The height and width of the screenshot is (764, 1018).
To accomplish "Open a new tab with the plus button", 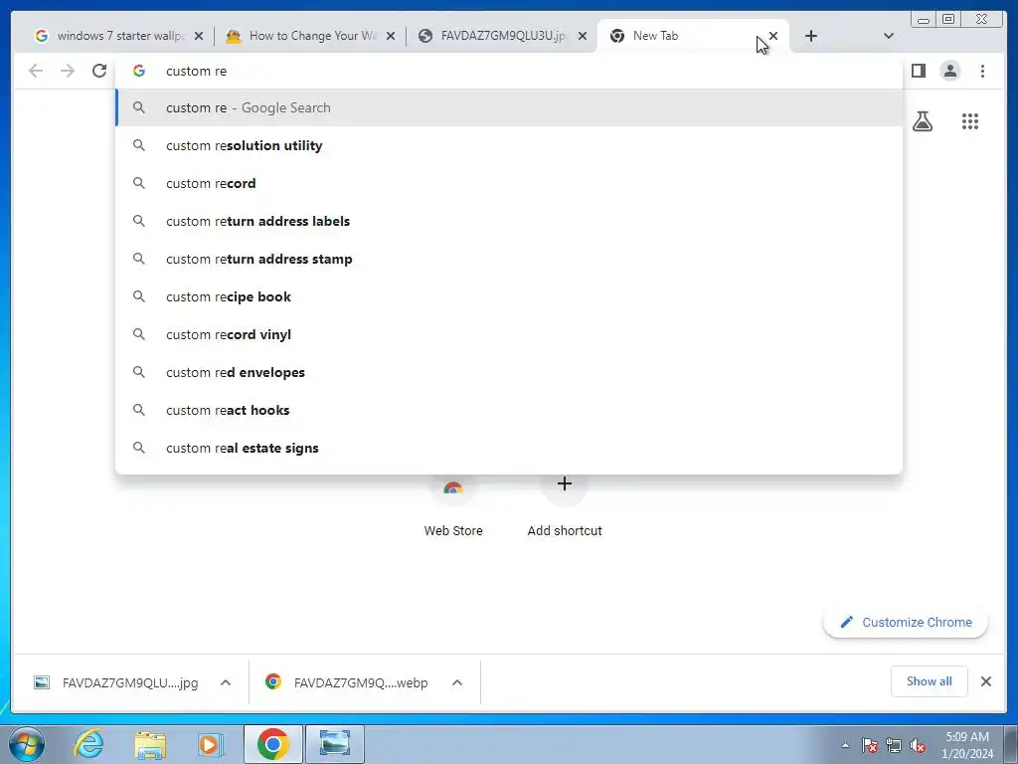I will [811, 36].
